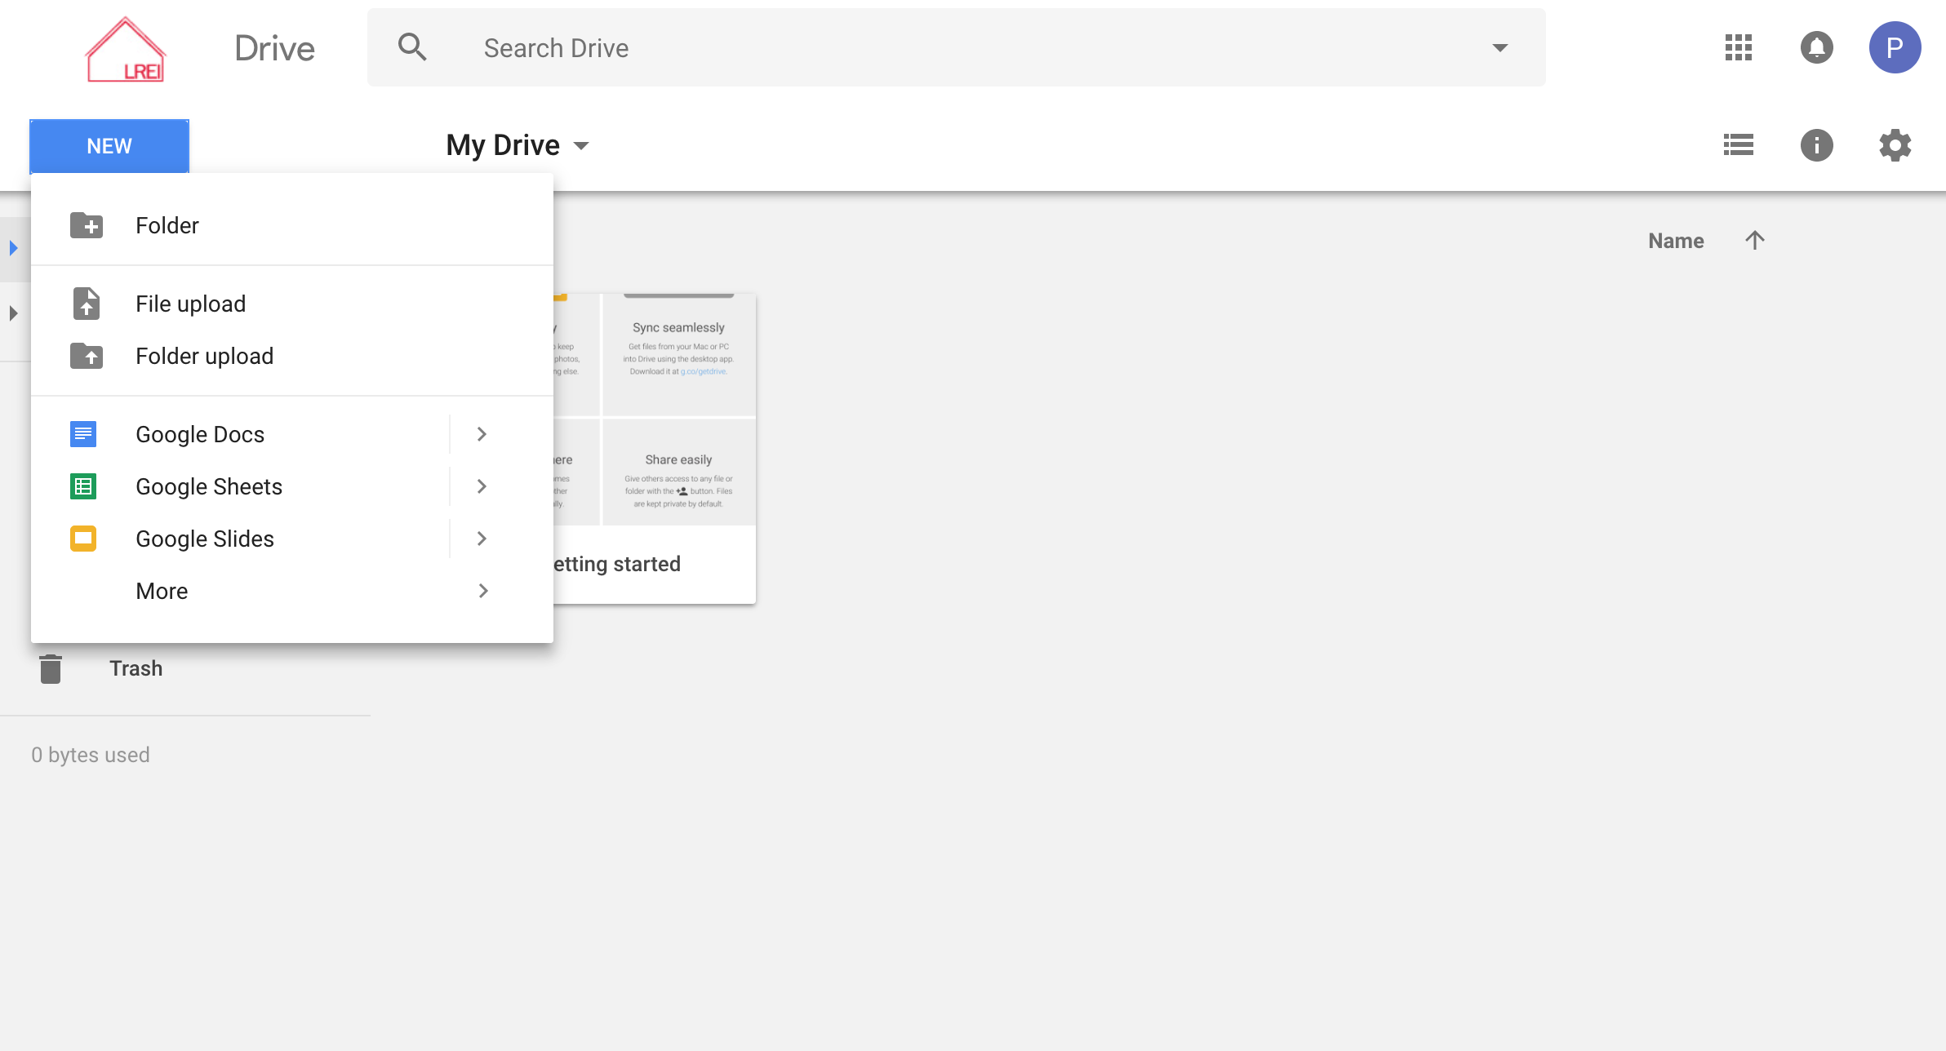Click the NEW button
This screenshot has height=1051, width=1946.
pos(109,145)
